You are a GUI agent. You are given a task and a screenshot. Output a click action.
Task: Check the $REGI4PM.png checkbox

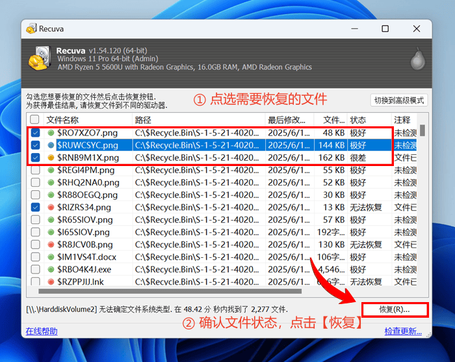(35, 170)
